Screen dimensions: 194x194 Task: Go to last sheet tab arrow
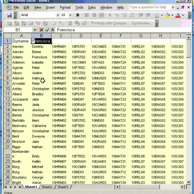(x=20, y=187)
